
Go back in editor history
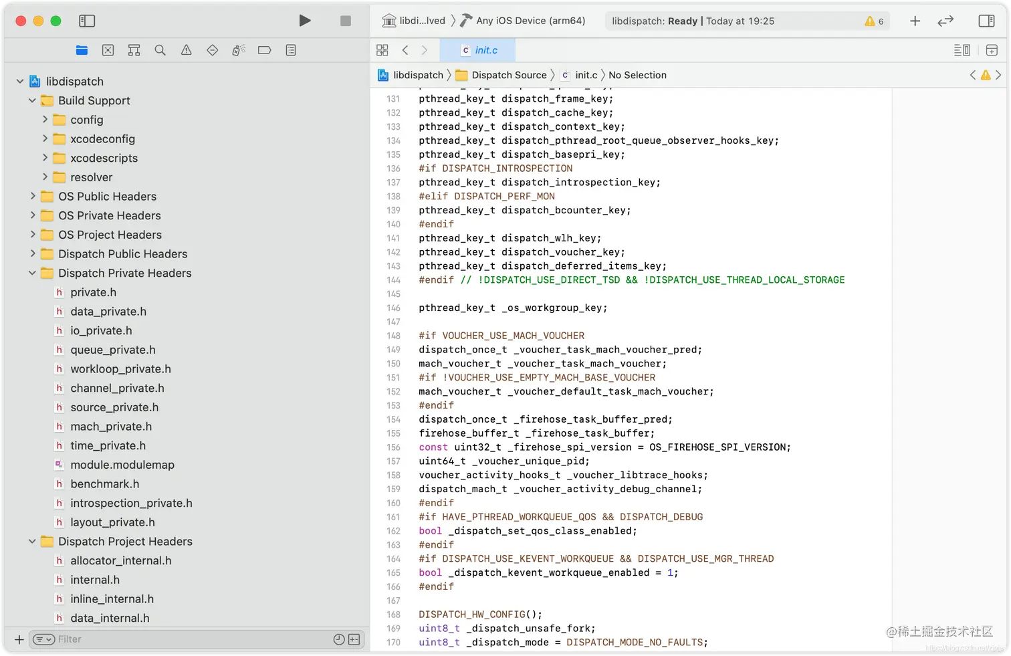tap(405, 50)
